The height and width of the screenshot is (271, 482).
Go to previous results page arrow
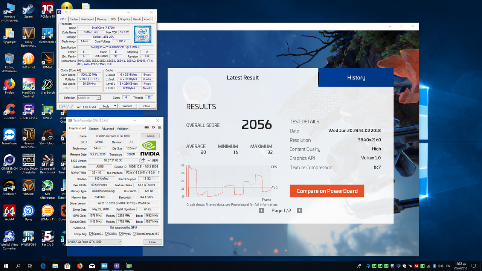(261, 210)
